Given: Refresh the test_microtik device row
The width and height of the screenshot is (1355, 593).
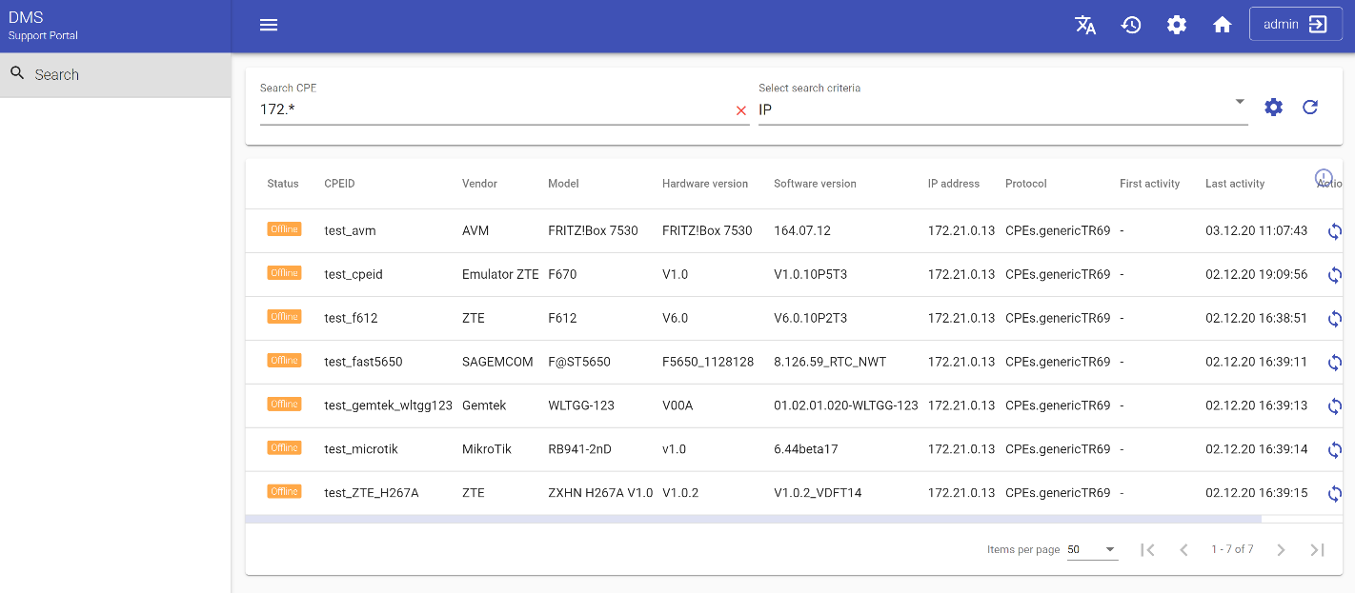Looking at the screenshot, I should point(1334,450).
